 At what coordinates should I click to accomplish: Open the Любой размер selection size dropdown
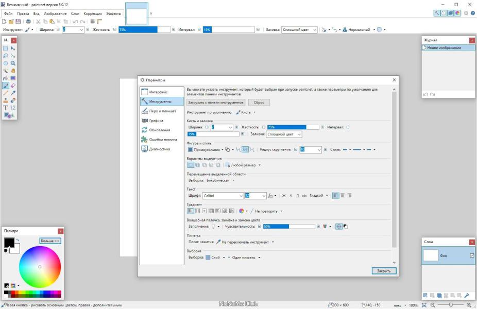[243, 165]
